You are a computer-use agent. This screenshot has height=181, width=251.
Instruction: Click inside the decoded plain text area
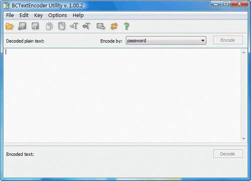(x=122, y=95)
